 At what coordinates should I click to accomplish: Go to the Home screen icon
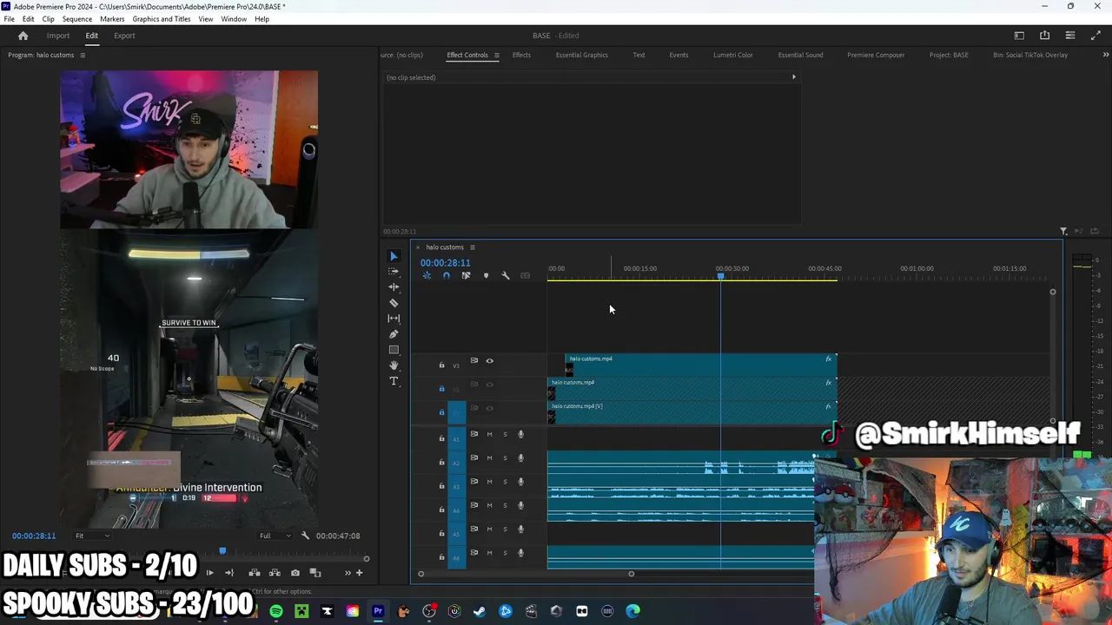[23, 36]
